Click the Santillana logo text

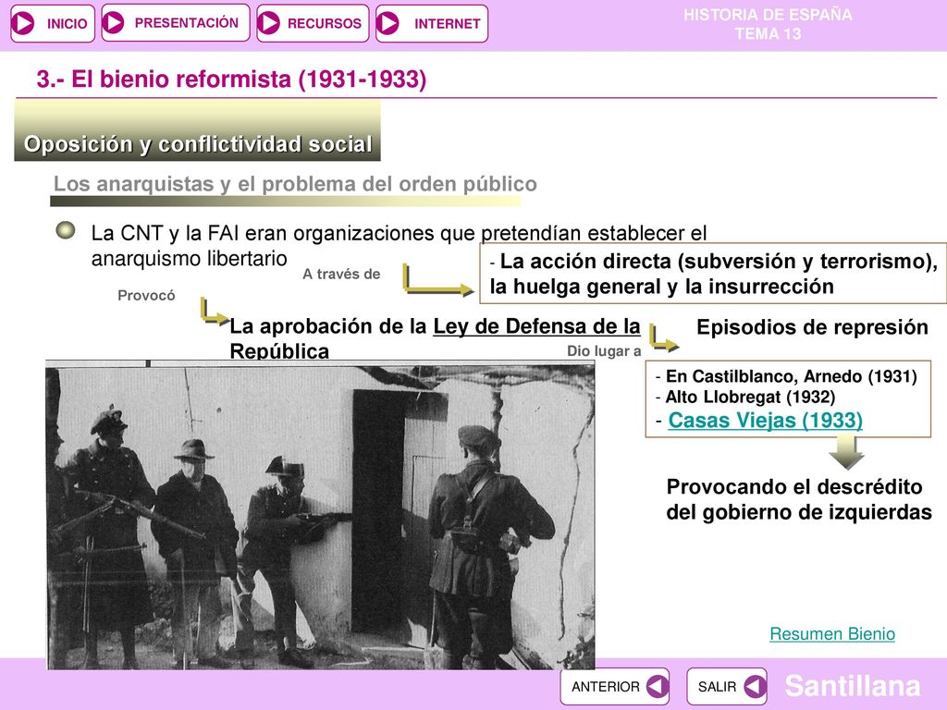[x=852, y=686]
